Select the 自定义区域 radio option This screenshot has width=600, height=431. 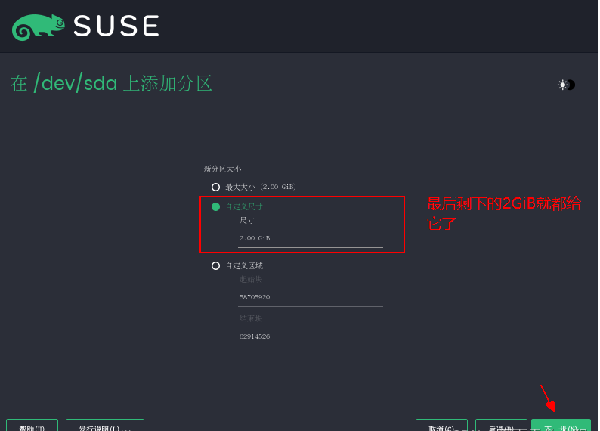[215, 265]
